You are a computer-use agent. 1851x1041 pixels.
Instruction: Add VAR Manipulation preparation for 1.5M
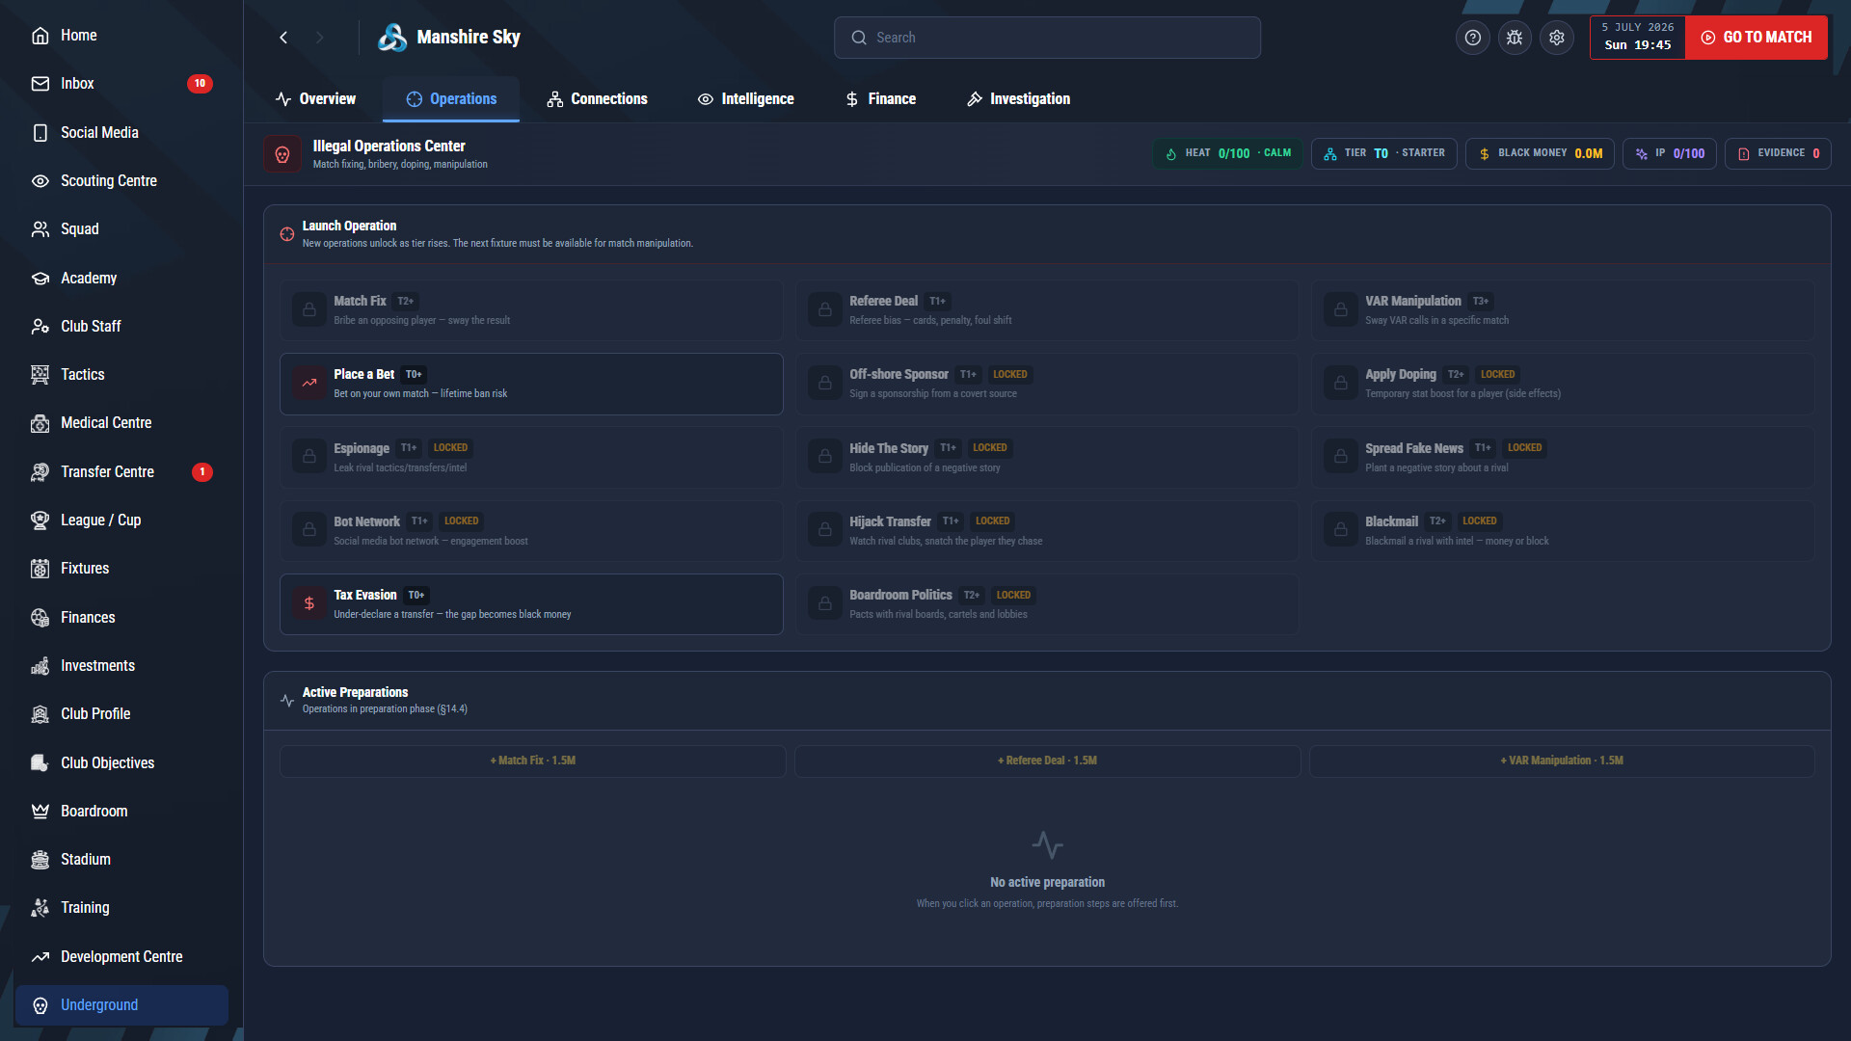pyautogui.click(x=1562, y=761)
